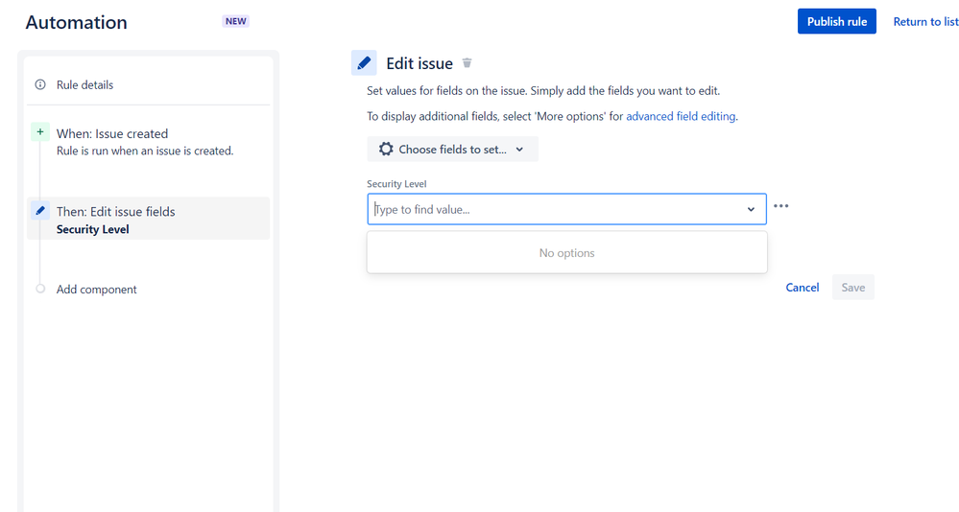Click the Security Level field label
Image resolution: width=959 pixels, height=512 pixels.
pos(396,183)
